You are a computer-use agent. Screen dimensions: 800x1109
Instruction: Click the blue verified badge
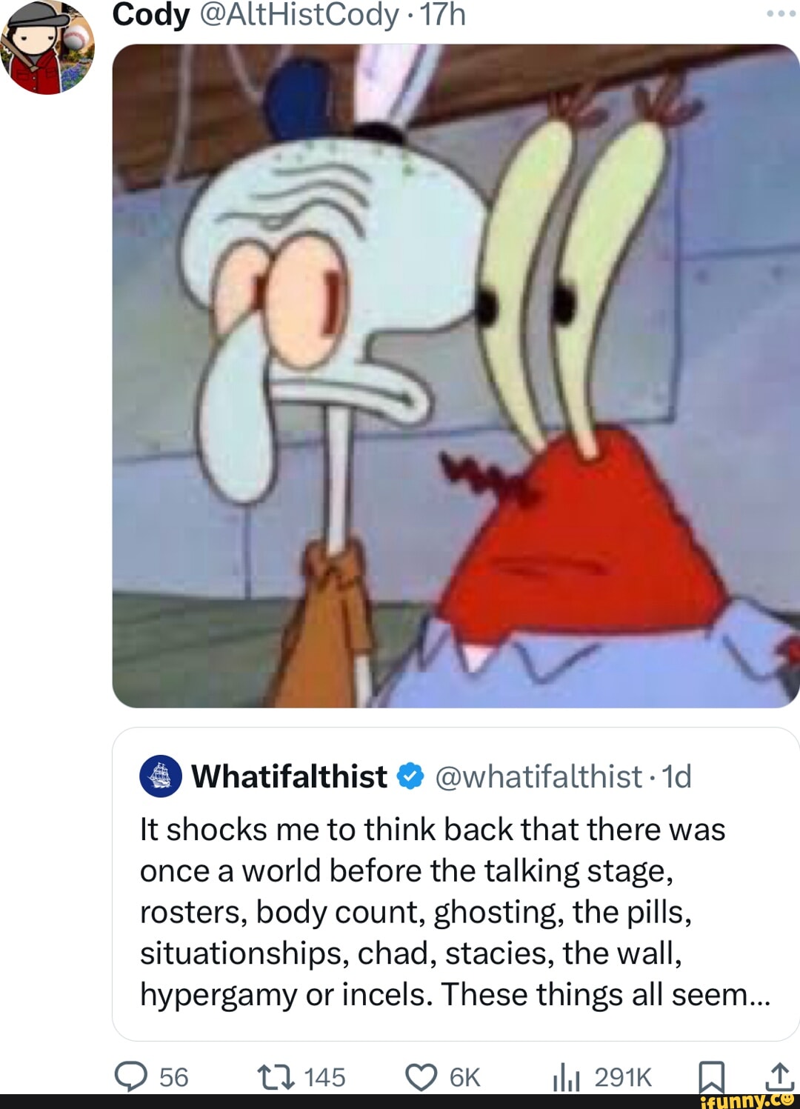click(410, 776)
